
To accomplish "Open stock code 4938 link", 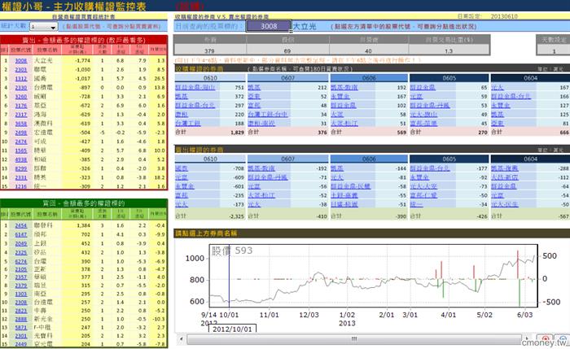I will click(x=20, y=159).
